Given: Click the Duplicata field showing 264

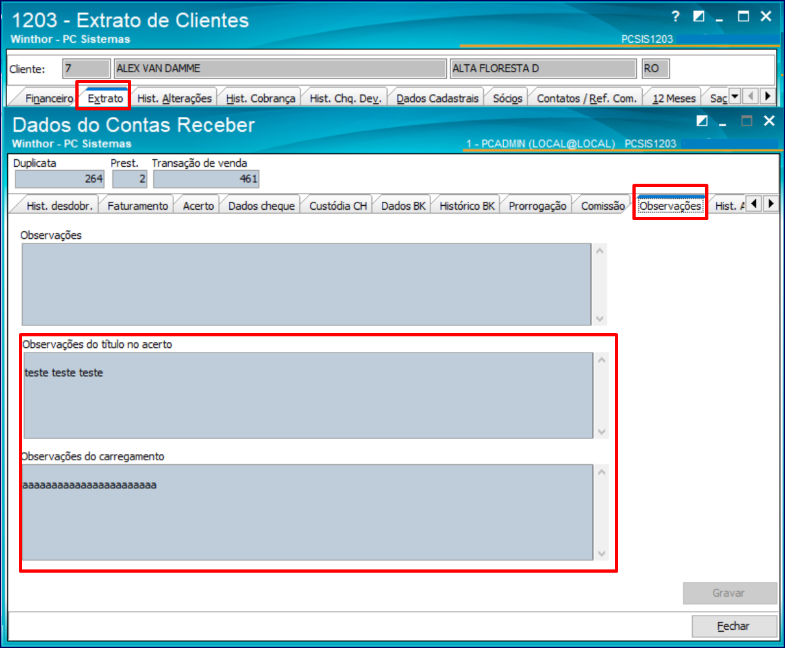Looking at the screenshot, I should 60,179.
